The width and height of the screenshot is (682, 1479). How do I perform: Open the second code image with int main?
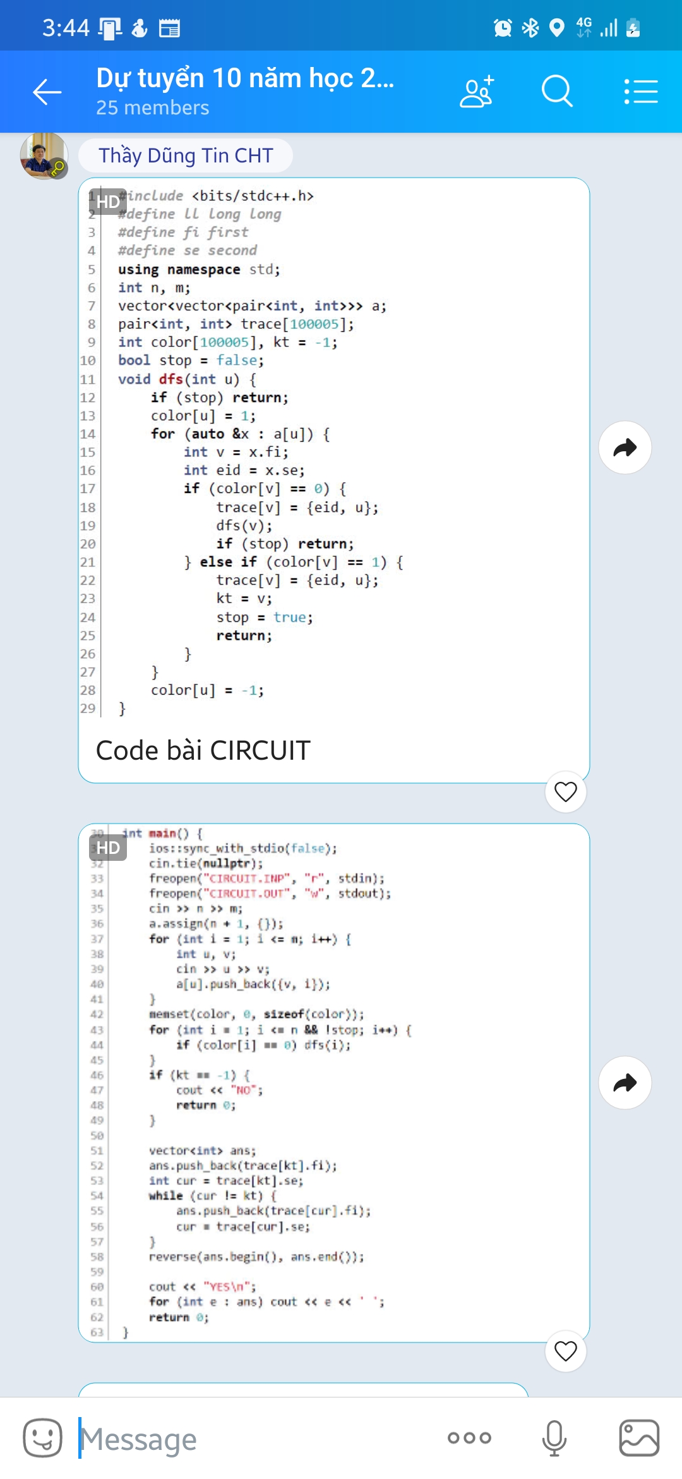point(333,1082)
